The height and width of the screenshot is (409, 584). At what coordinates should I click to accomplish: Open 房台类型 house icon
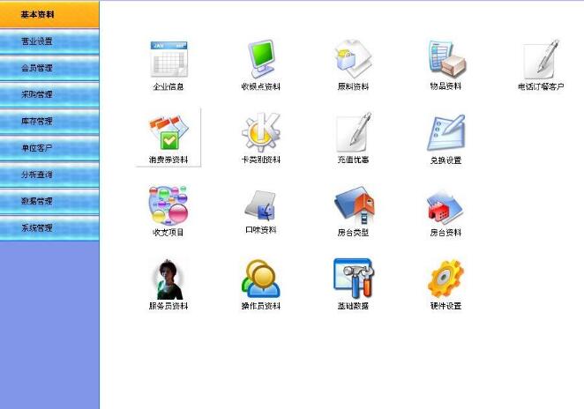[353, 205]
